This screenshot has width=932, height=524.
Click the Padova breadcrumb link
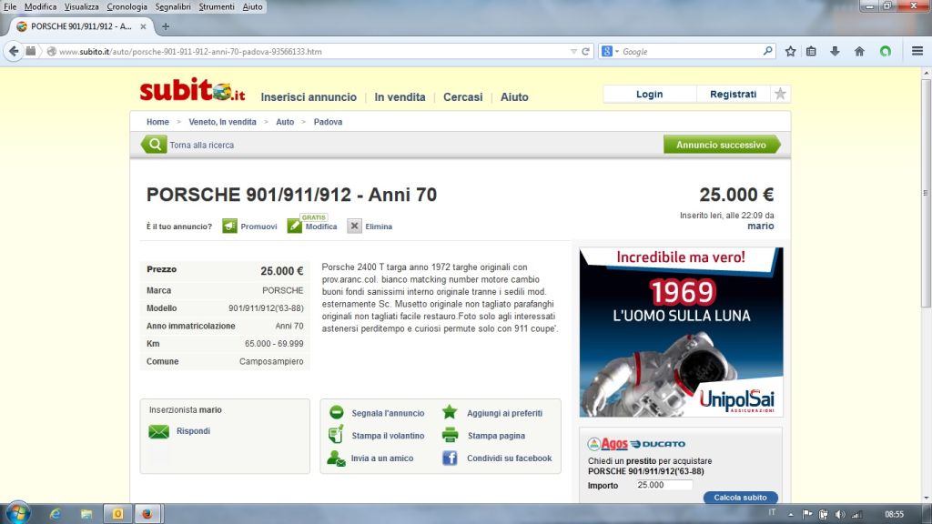coord(328,122)
